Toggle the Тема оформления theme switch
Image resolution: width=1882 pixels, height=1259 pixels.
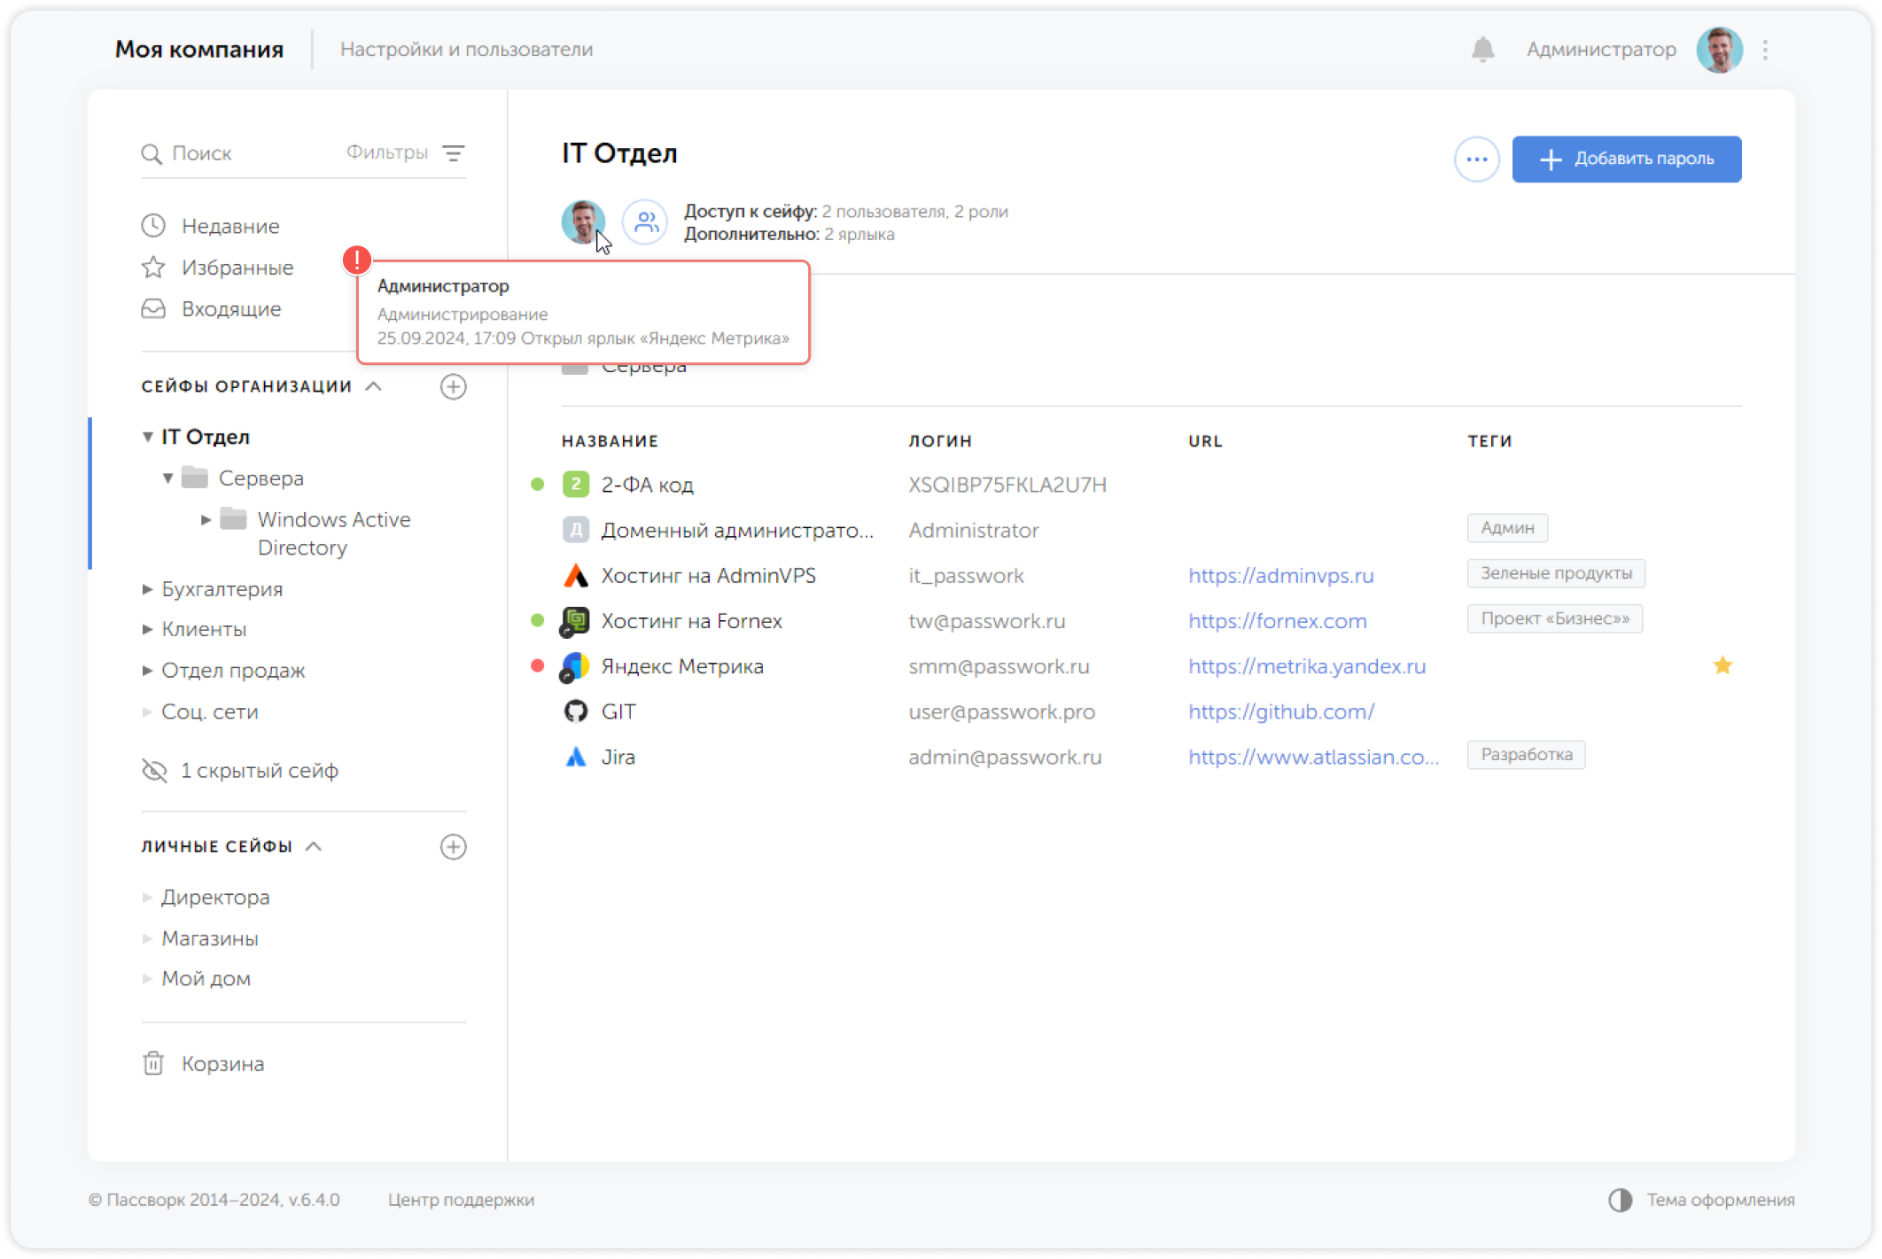coord(1620,1200)
